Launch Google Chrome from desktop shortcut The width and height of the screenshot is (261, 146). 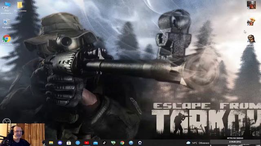[x=7, y=39]
